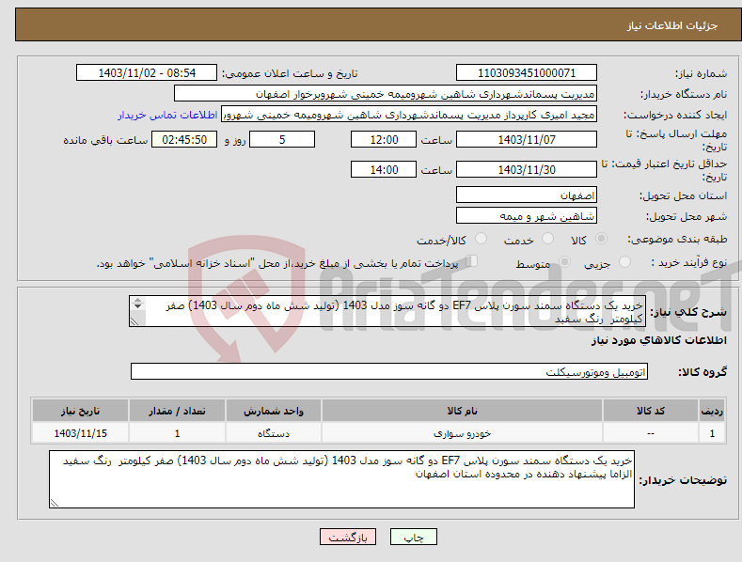Screen dimensions: 742x562
Task: Select the متوسط purchase type radio
Action: coord(564,261)
